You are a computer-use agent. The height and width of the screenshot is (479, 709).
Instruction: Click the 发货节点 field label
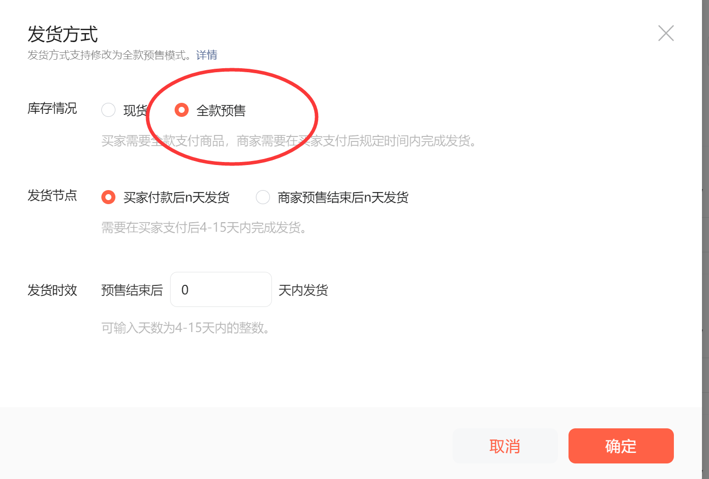52,196
